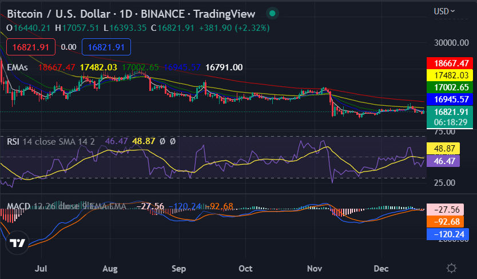Screen dimensions: 477x279
Task: Click the dark green 17002.65 EMA price label
Action: pyautogui.click(x=450, y=87)
